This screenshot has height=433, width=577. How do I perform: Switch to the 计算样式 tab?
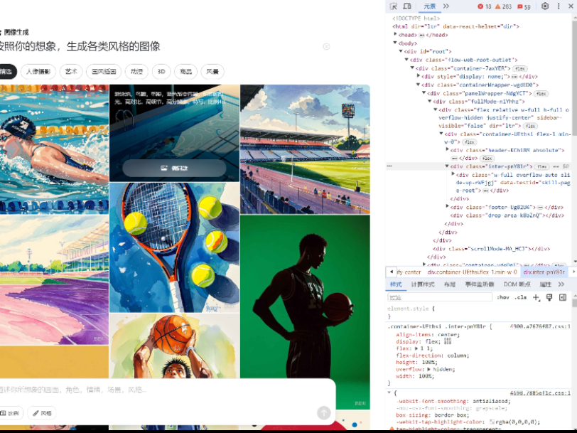click(x=422, y=284)
